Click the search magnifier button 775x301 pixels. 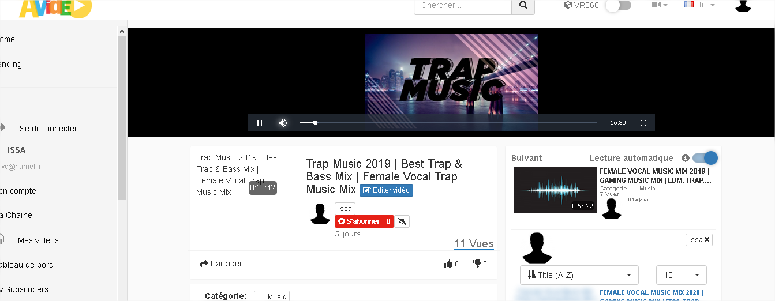(x=523, y=5)
